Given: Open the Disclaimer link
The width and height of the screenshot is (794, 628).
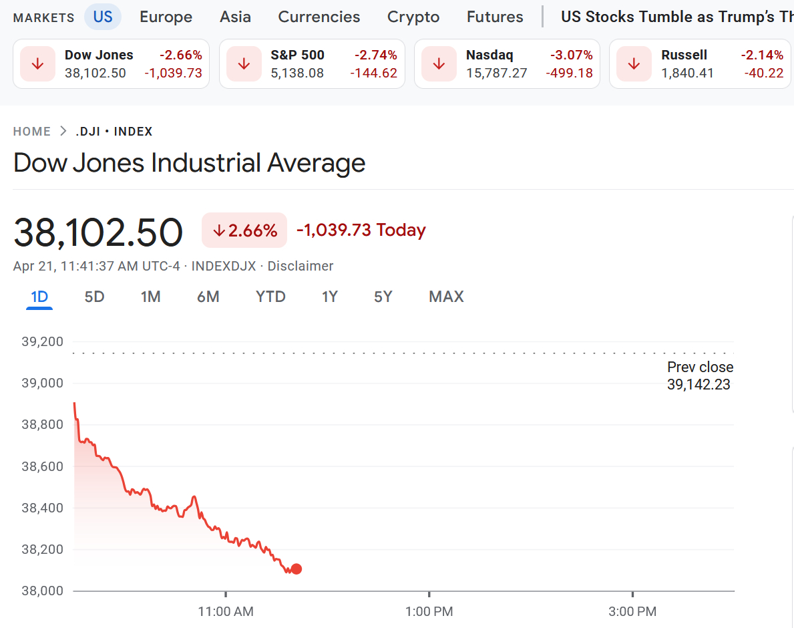Looking at the screenshot, I should [x=301, y=266].
